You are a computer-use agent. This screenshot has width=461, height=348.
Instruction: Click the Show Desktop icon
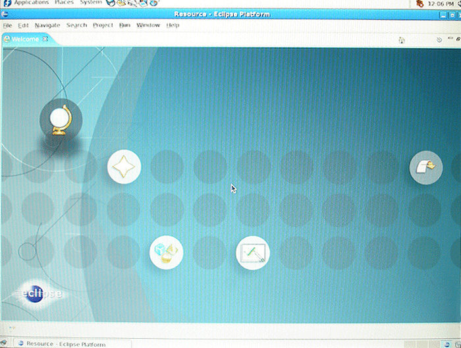4,343
